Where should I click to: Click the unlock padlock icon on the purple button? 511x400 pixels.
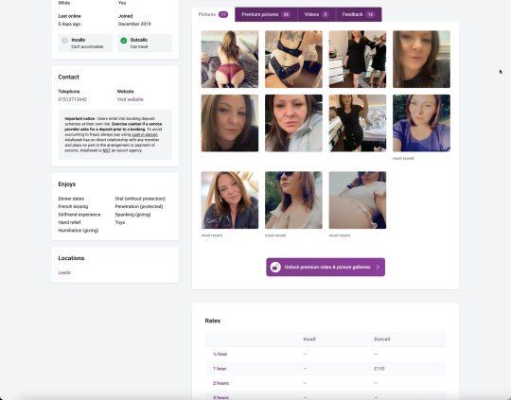[x=275, y=267]
